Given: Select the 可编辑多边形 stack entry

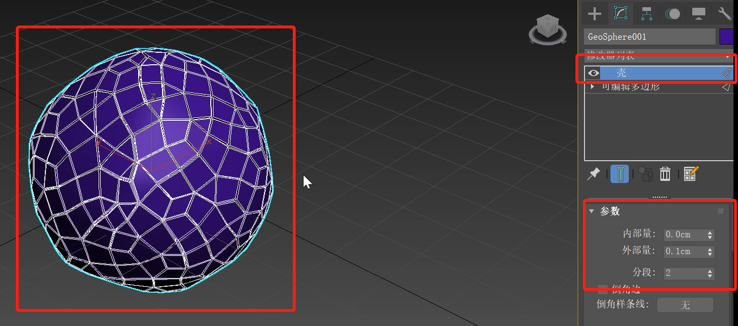Looking at the screenshot, I should click(x=659, y=87).
